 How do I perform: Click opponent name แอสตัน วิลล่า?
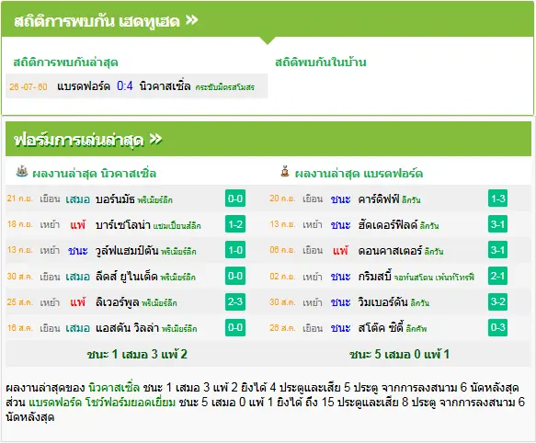point(128,328)
